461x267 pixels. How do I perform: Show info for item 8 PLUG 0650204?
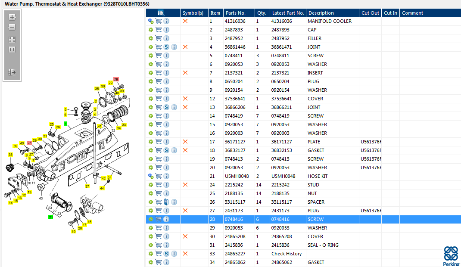166,81
